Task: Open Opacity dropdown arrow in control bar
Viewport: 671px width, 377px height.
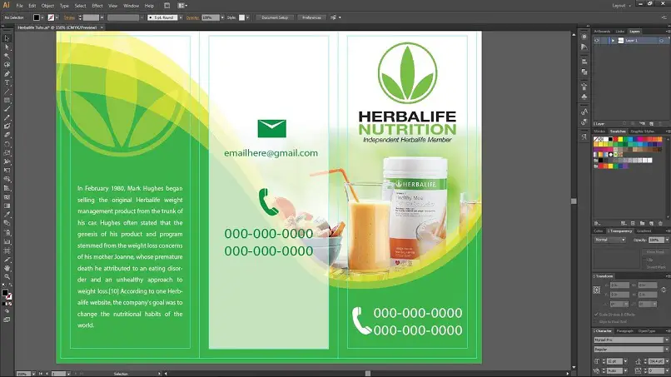Action: (222, 17)
